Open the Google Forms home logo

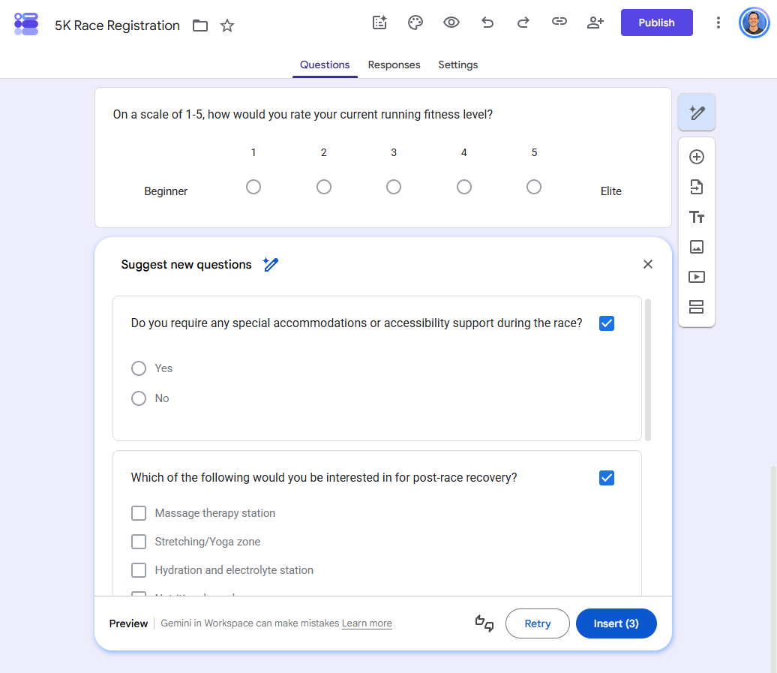click(x=26, y=24)
